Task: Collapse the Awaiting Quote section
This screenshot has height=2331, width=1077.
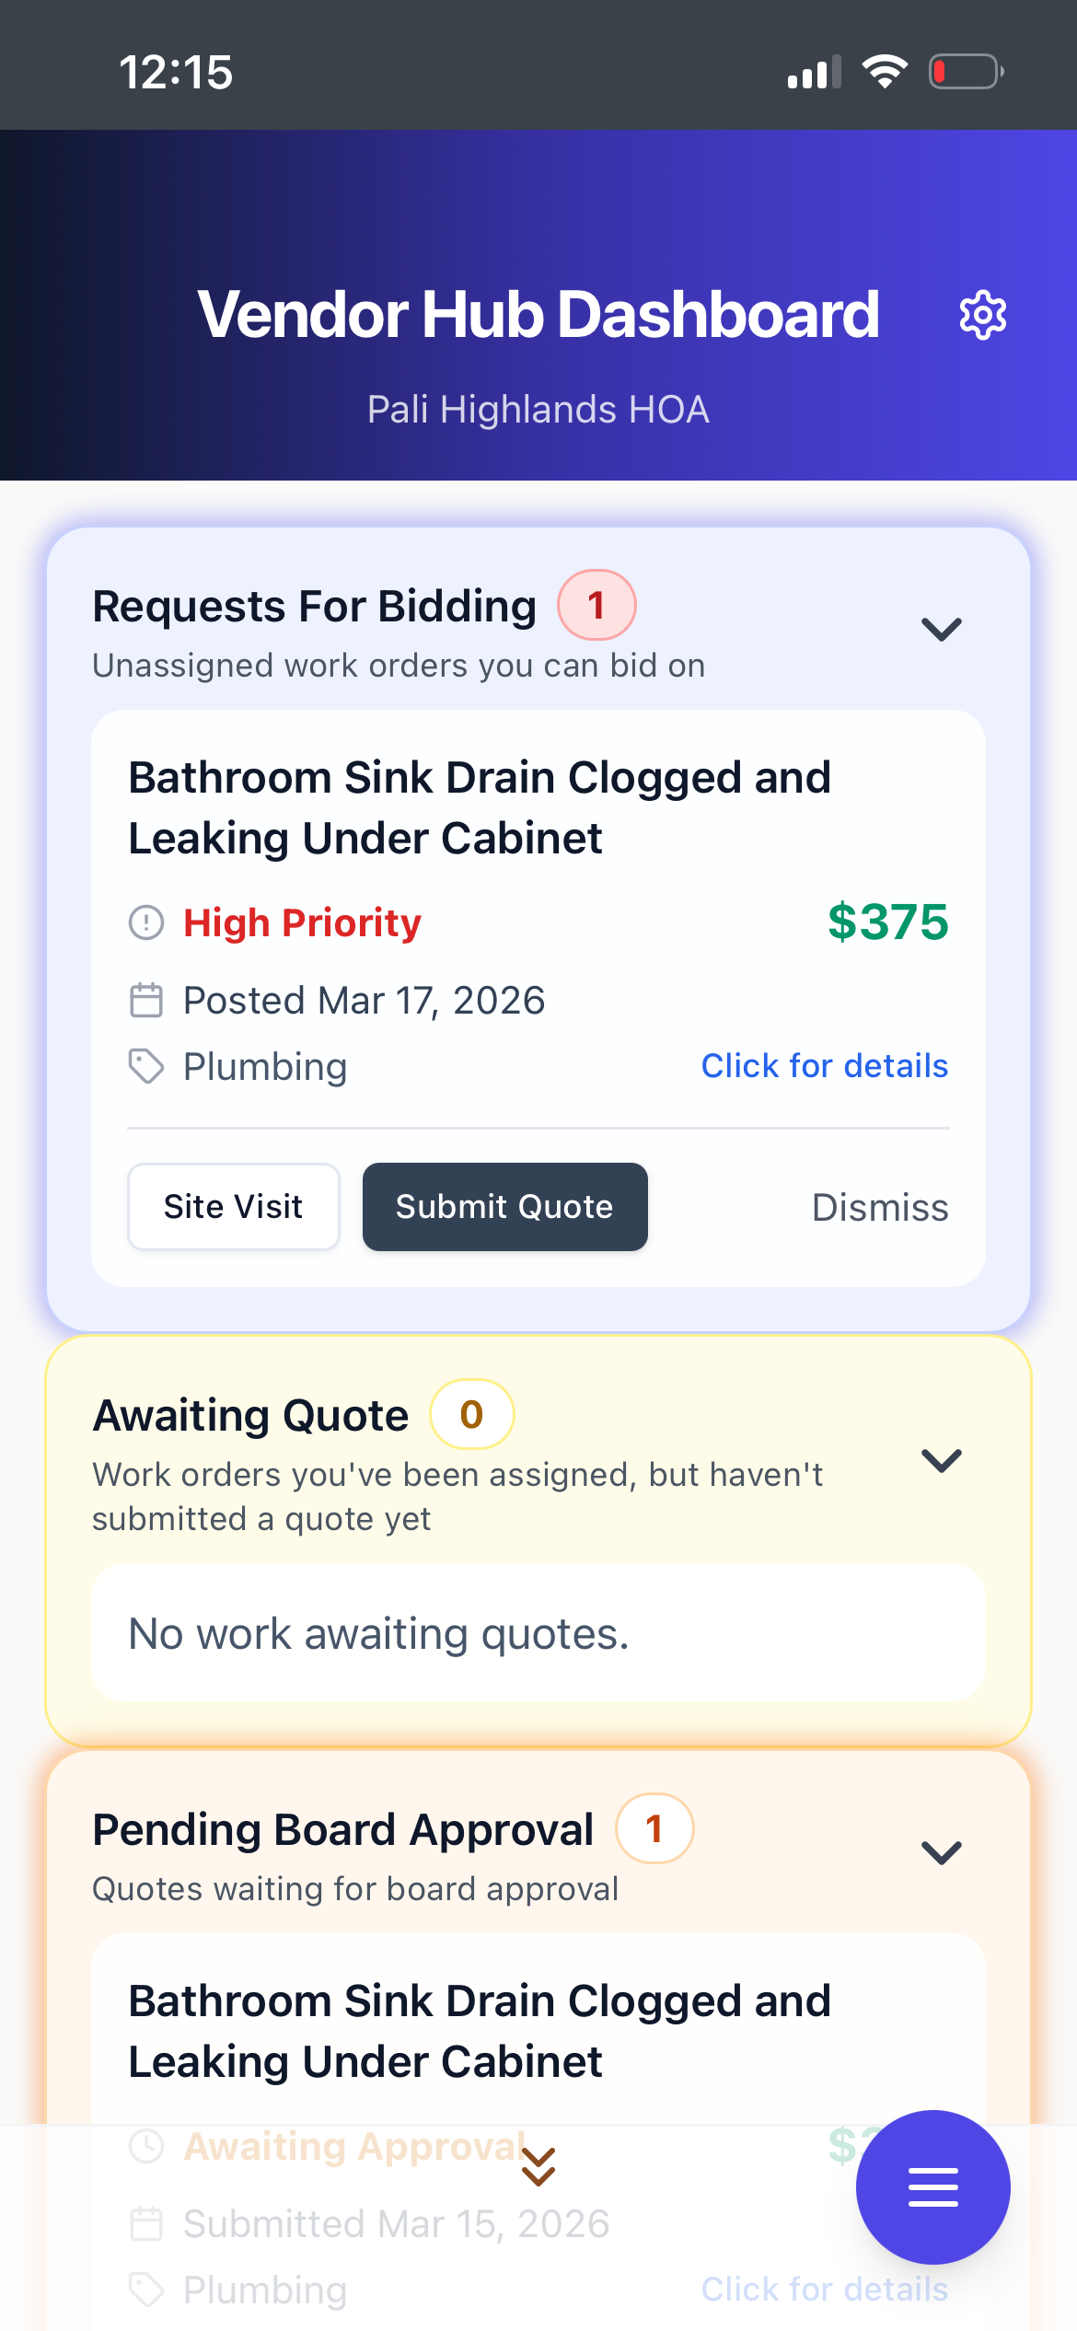Action: pos(941,1460)
